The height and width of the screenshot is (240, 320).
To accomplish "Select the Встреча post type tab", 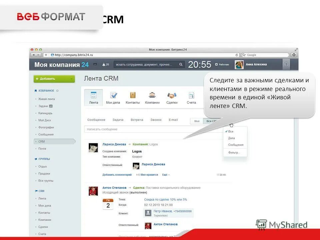I will [x=137, y=120].
